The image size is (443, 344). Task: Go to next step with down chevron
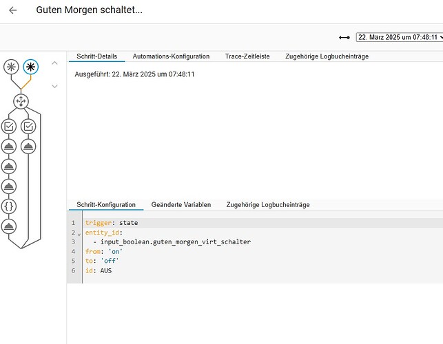tap(54, 86)
